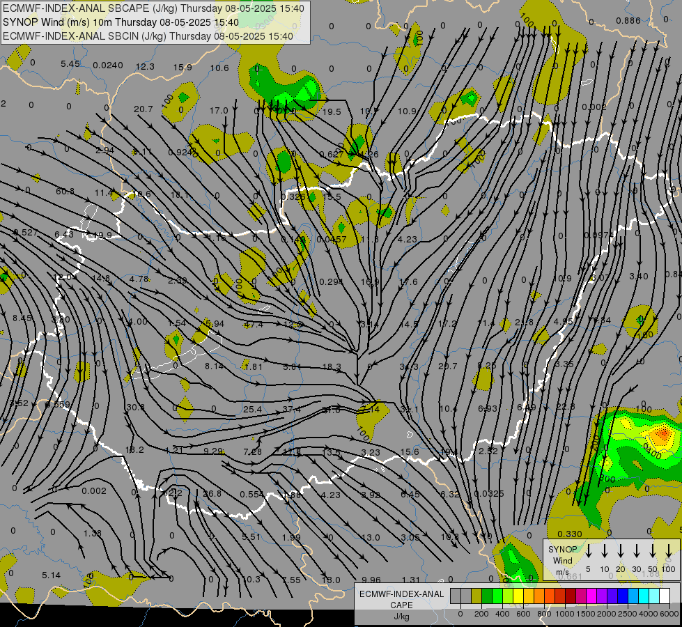Pick the light cyan swatch in CAPE color bar
Screen dimensions: 682x627
(653, 596)
